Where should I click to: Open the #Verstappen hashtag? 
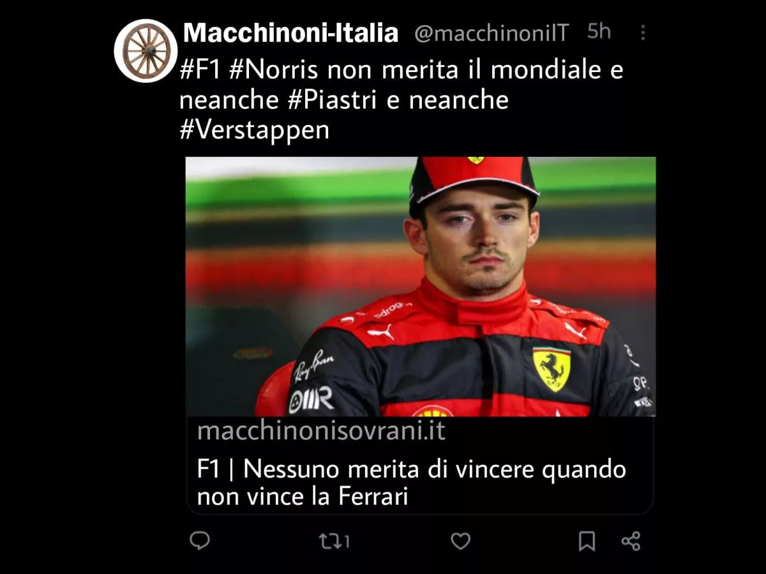pyautogui.click(x=255, y=130)
